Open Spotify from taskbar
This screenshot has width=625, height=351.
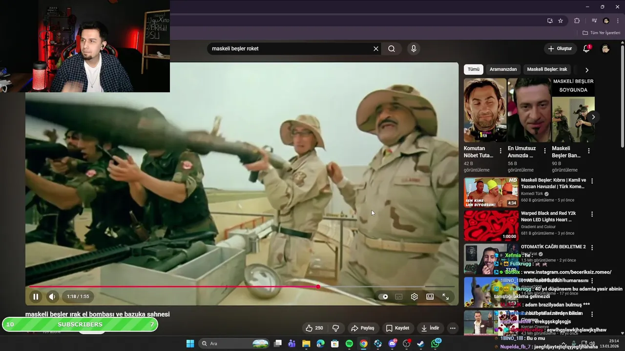[x=349, y=344]
